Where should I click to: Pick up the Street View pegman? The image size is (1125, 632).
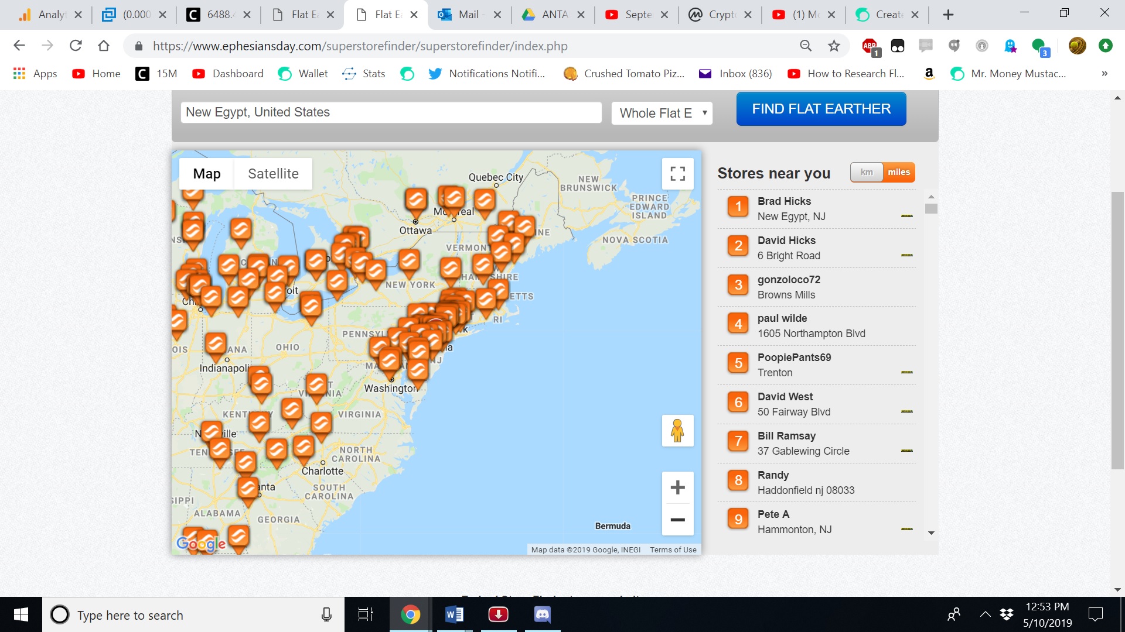(x=677, y=431)
